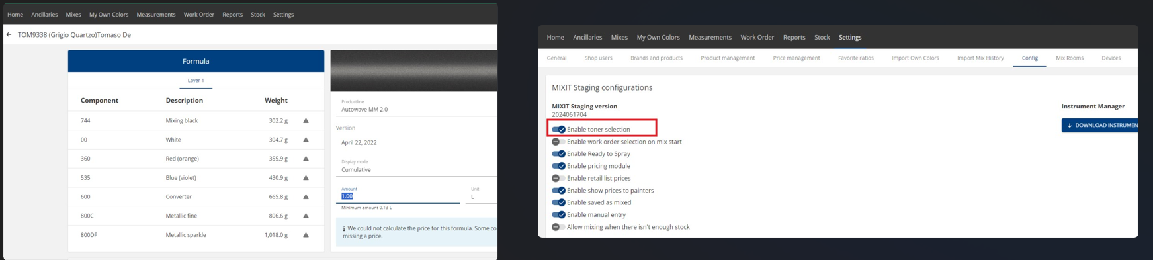Click warning triangle for 00 White
Image resolution: width=1153 pixels, height=260 pixels.
pos(306,140)
